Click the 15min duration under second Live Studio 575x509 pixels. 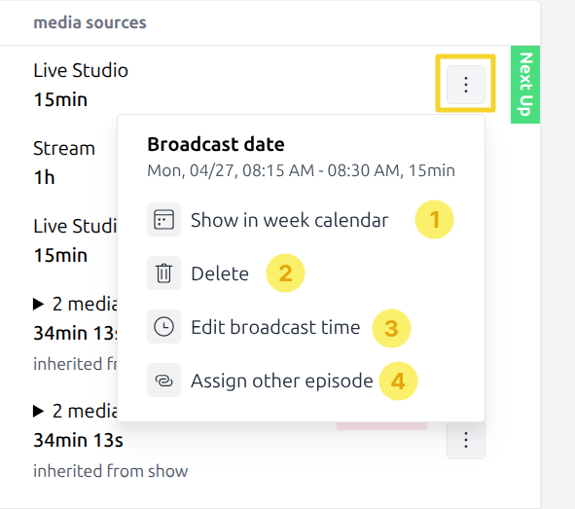pyautogui.click(x=60, y=255)
